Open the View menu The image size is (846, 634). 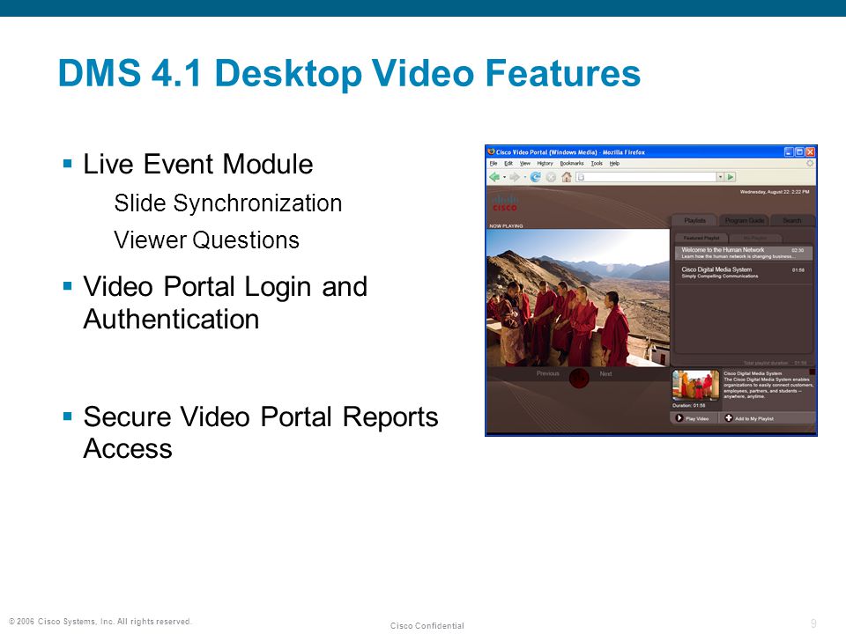525,164
